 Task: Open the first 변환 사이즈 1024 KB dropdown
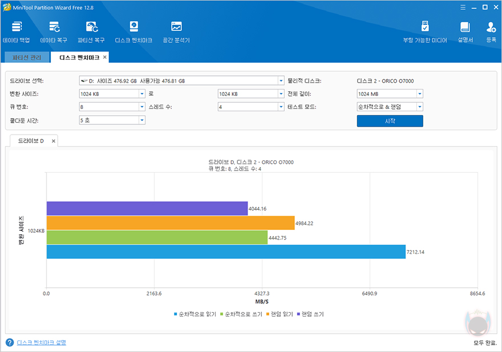pyautogui.click(x=142, y=94)
